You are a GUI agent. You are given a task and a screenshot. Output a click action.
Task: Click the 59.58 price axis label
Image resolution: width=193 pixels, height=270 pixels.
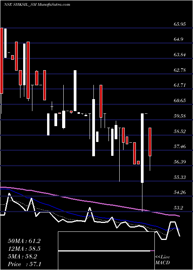[180, 116]
